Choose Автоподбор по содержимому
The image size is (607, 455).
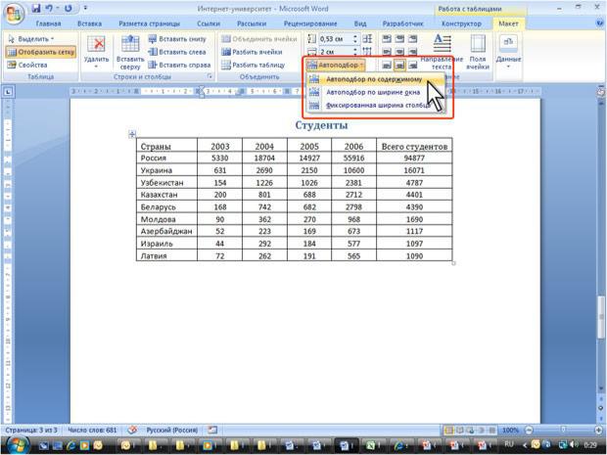(376, 79)
